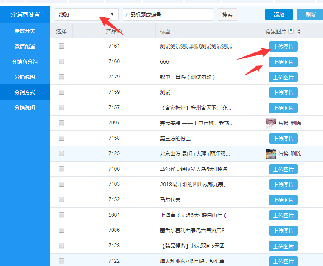The height and width of the screenshot is (266, 323).
Task: Click the sort arrows in 背景图片 column
Action: coord(299,31)
